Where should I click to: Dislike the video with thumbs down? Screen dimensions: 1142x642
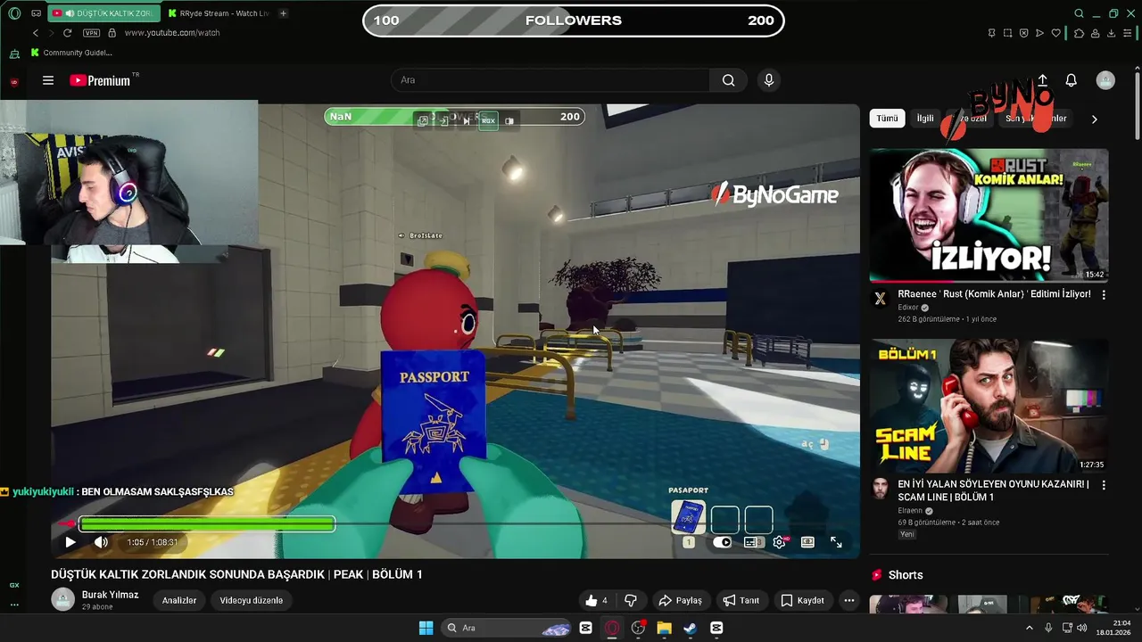point(631,600)
